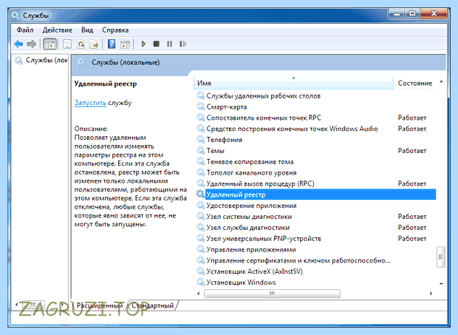Close the Службы window
This screenshot has height=335, width=458.
tap(434, 13)
